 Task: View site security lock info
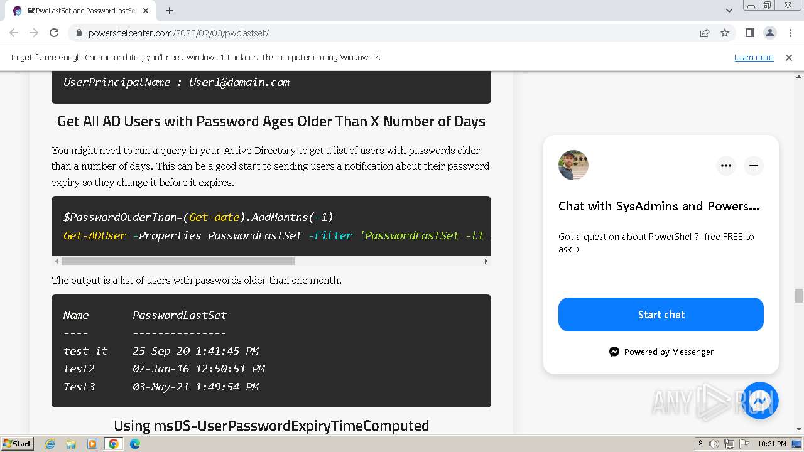tap(79, 33)
